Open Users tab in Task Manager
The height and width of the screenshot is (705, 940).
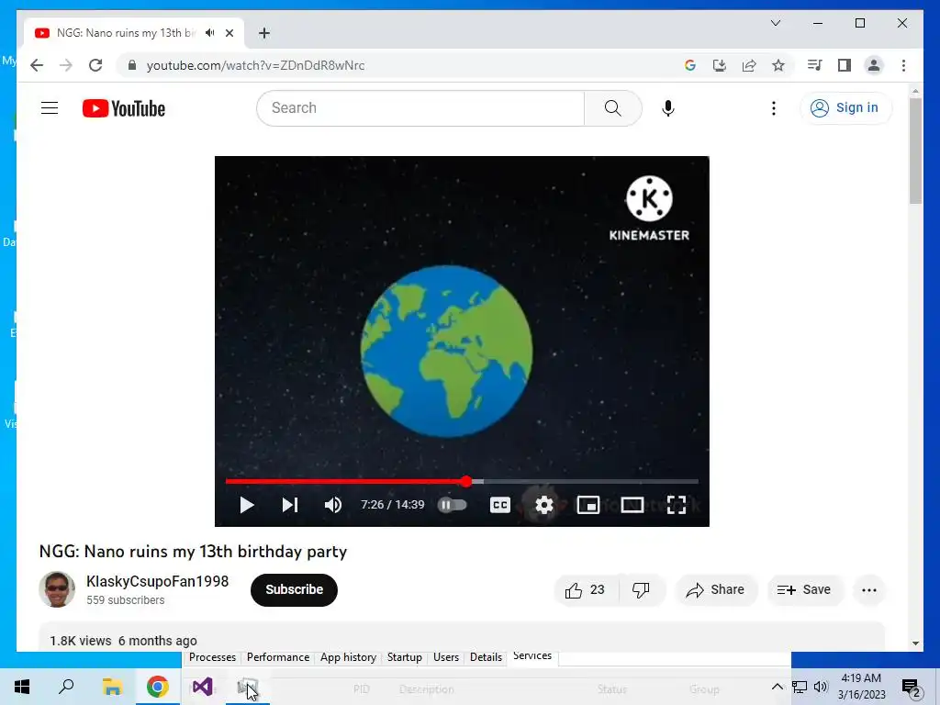[x=446, y=657]
